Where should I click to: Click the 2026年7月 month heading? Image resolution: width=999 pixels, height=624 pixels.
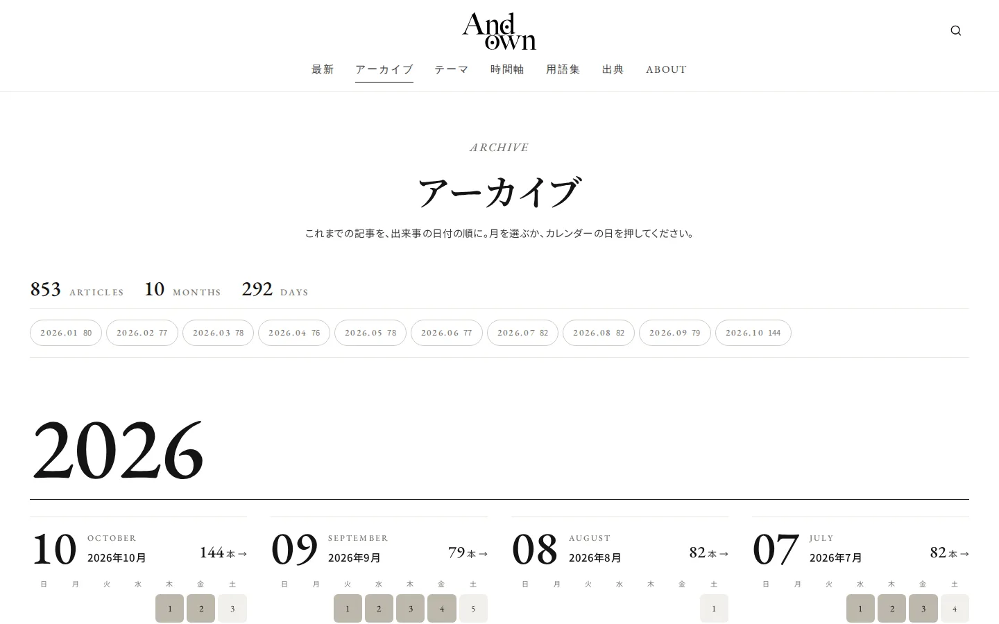[x=836, y=558]
